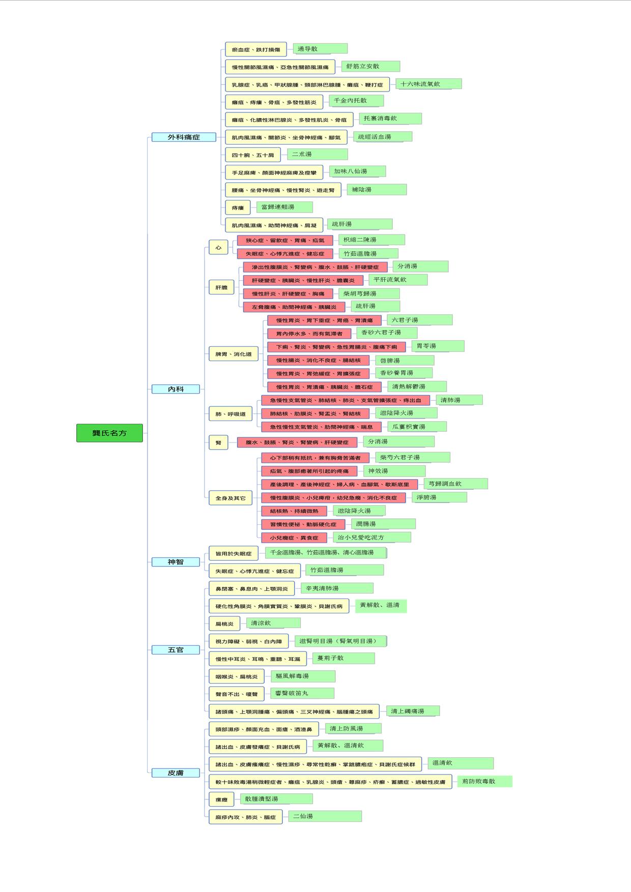Viewport: 631px width, 892px height.
Task: Click the 皆用於失眠症 node
Action: [234, 553]
